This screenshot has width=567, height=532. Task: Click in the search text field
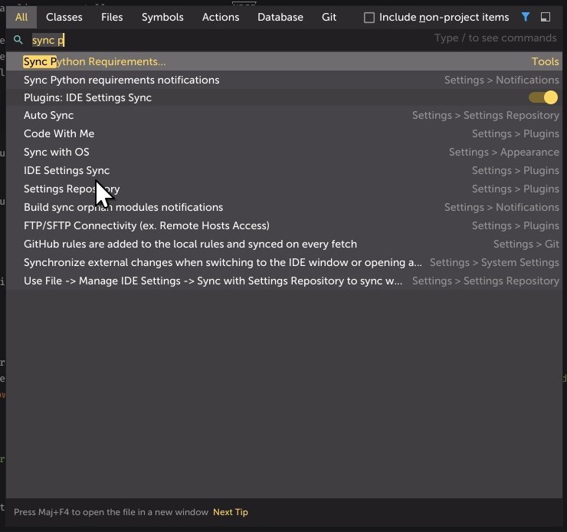(230, 40)
